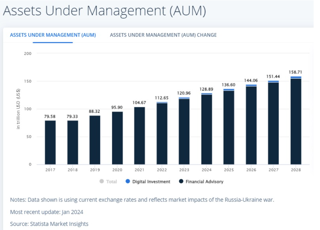The width and height of the screenshot is (320, 230).
Task: Click the 2028 bar showing 158.71
Action: 296,121
